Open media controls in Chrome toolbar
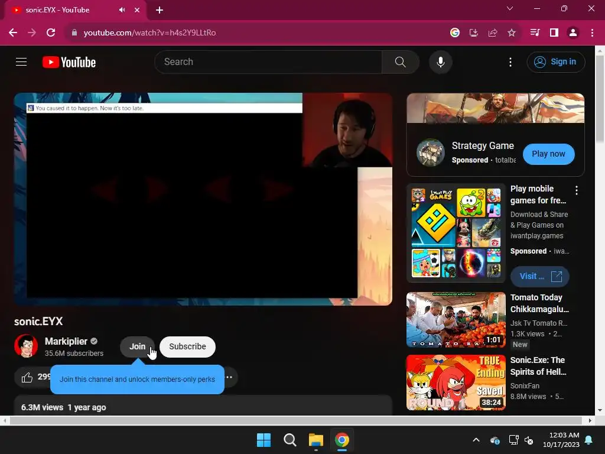The image size is (605, 454). 535,33
